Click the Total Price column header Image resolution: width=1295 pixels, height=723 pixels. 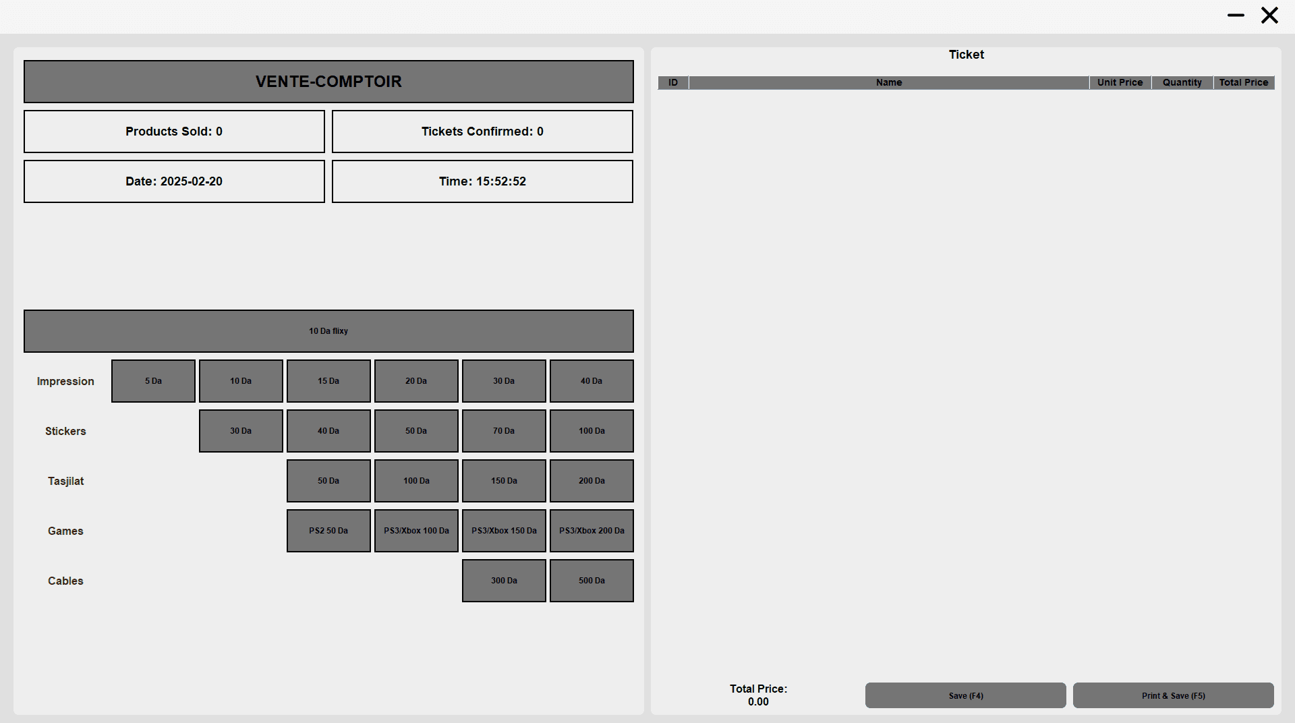click(1244, 82)
